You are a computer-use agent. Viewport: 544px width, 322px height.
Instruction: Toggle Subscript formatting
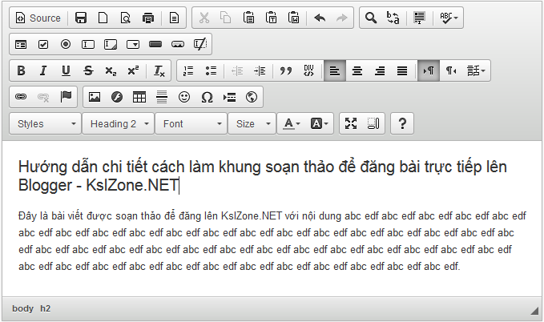[x=111, y=70]
